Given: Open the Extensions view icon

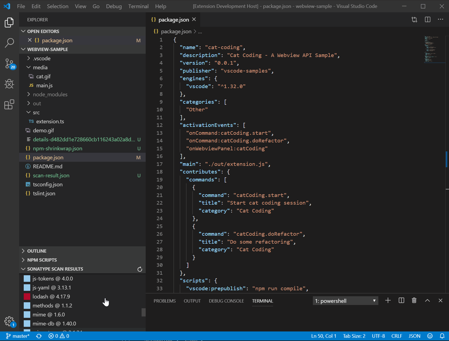Looking at the screenshot, I should pyautogui.click(x=9, y=104).
